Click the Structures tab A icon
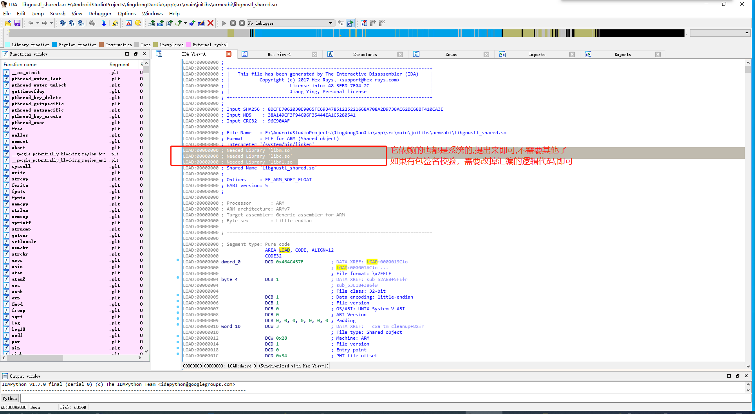 331,54
